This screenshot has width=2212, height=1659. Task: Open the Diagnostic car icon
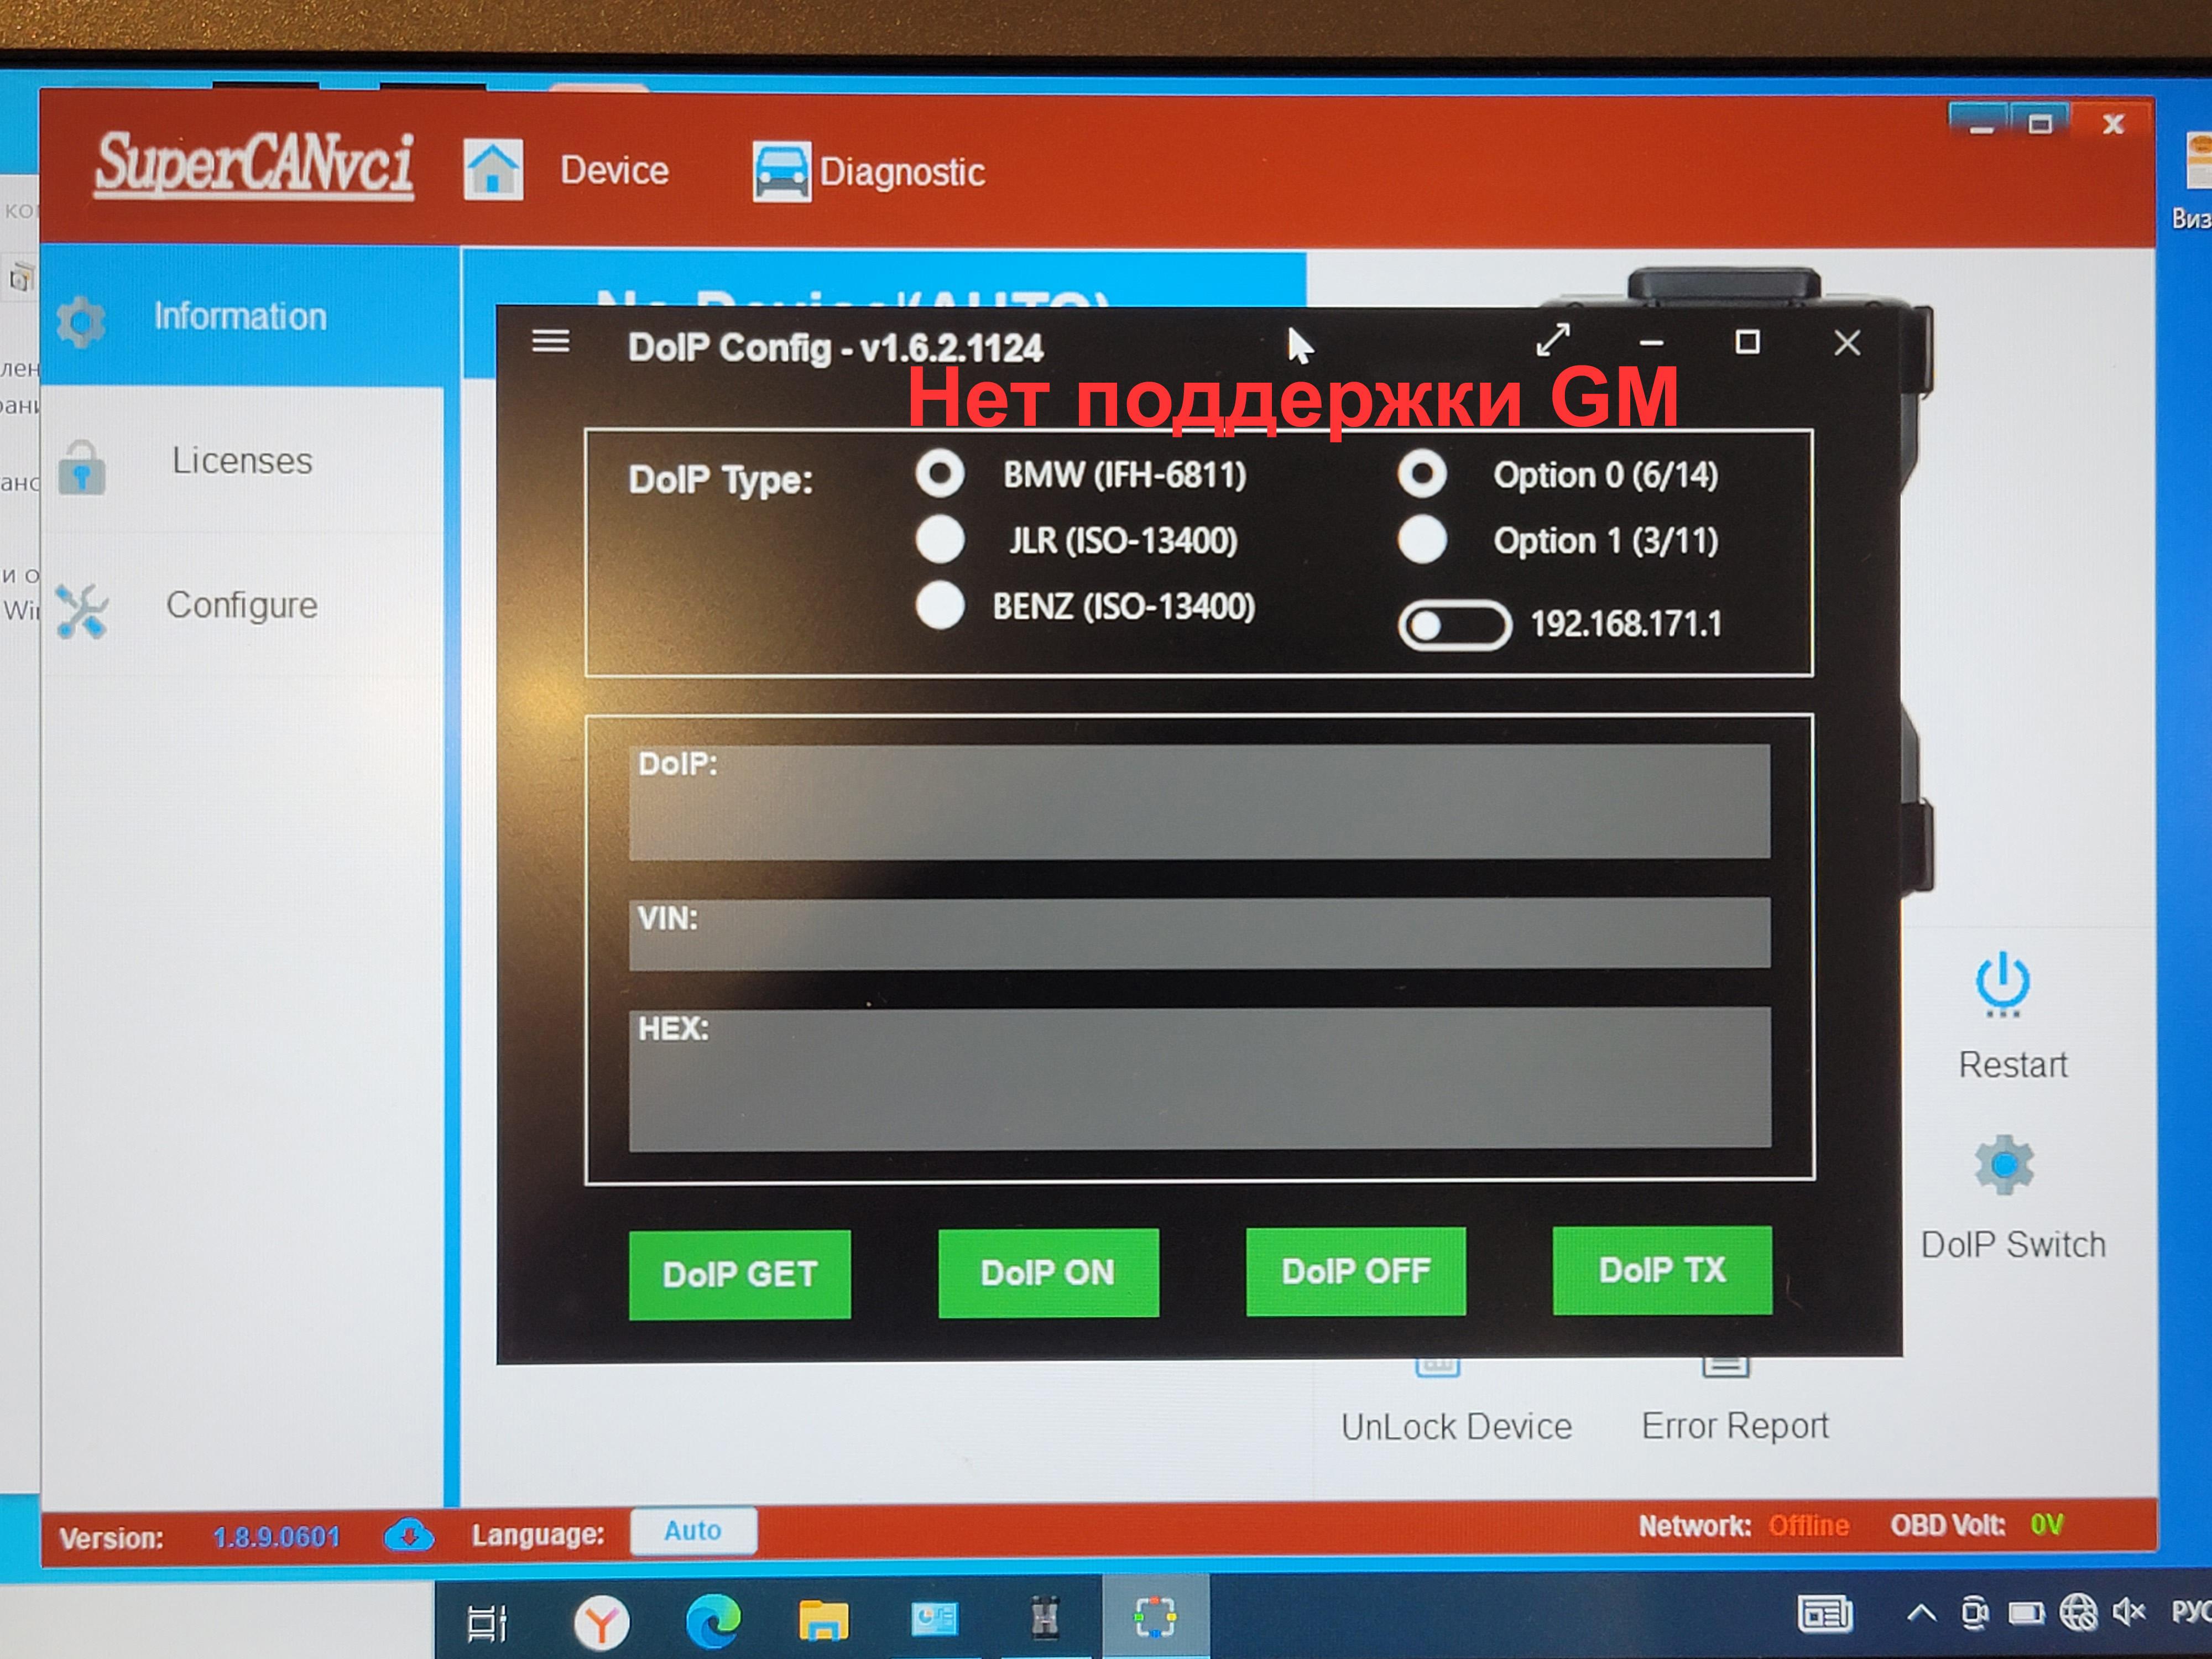click(x=781, y=172)
